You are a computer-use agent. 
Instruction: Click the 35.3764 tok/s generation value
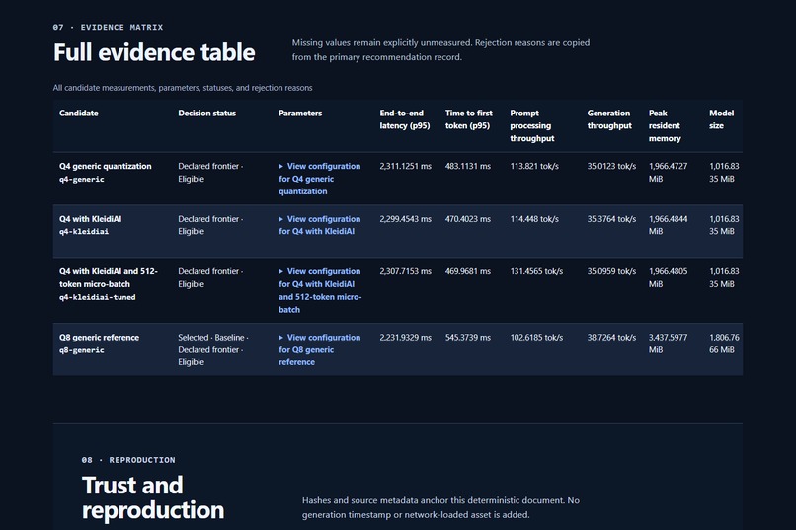click(x=611, y=219)
